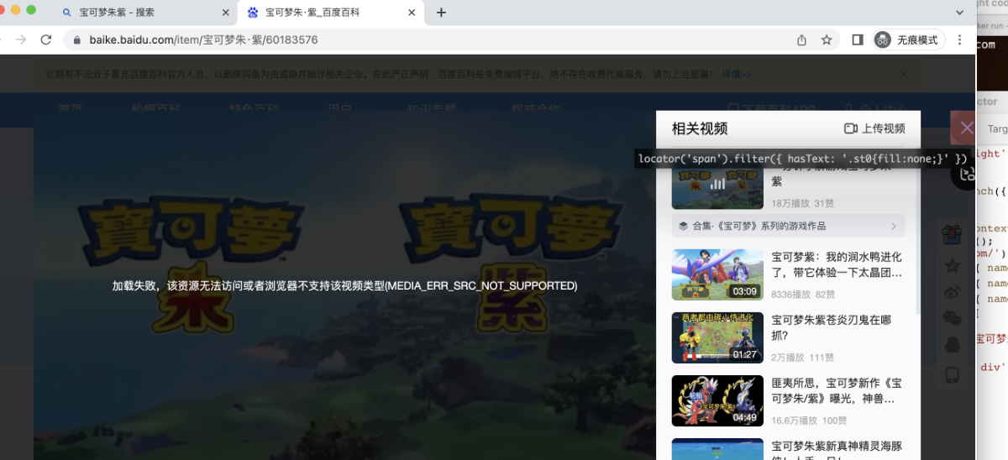
Task: Share this page from the address bar
Action: 801,39
